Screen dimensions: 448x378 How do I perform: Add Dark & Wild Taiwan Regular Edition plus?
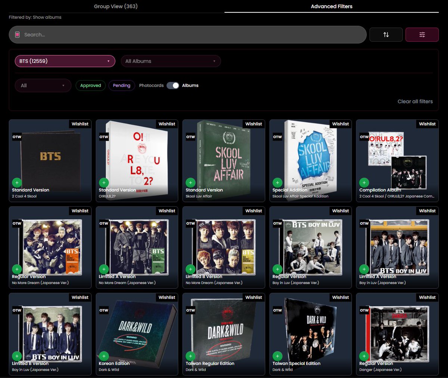(190, 356)
